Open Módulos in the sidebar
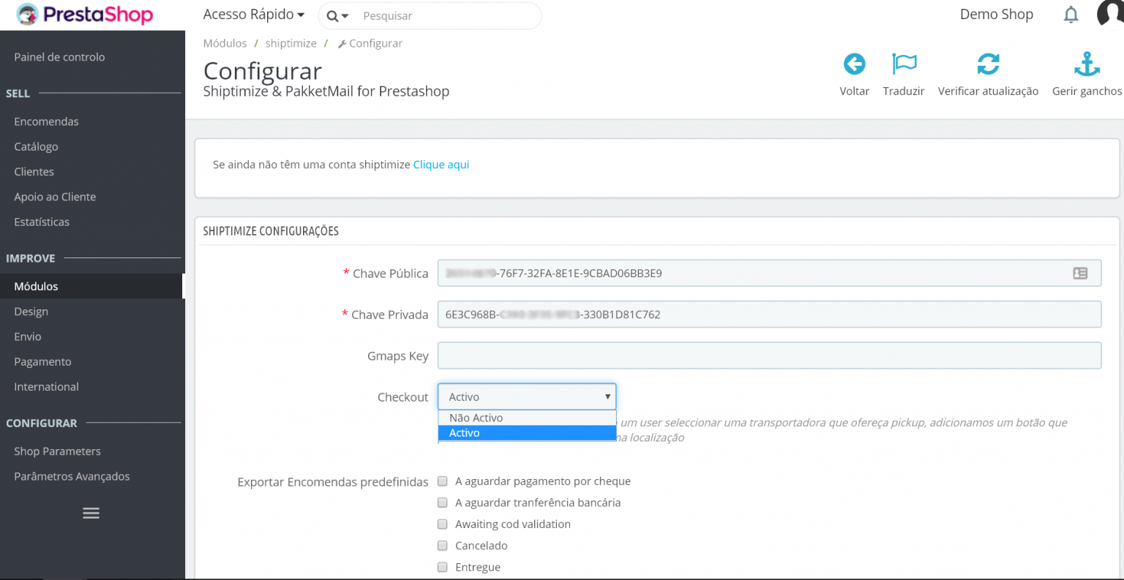The width and height of the screenshot is (1124, 580). click(92, 286)
